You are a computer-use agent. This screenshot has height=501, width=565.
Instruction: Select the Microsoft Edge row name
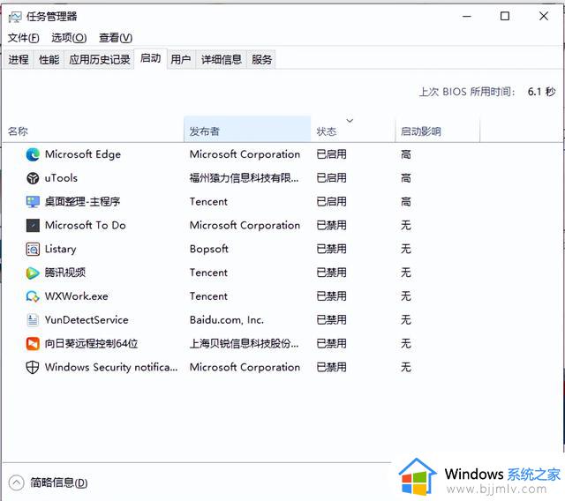click(83, 154)
